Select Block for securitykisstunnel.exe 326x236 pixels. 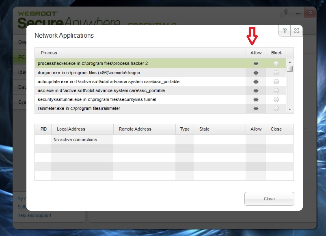click(x=276, y=99)
